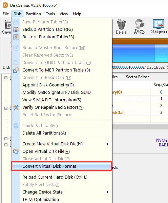Expand the lowest plus tree node
This screenshot has height=203, width=168.
6,145
